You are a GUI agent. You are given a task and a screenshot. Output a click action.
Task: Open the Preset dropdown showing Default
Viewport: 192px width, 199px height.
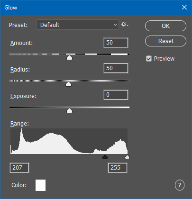coord(77,25)
